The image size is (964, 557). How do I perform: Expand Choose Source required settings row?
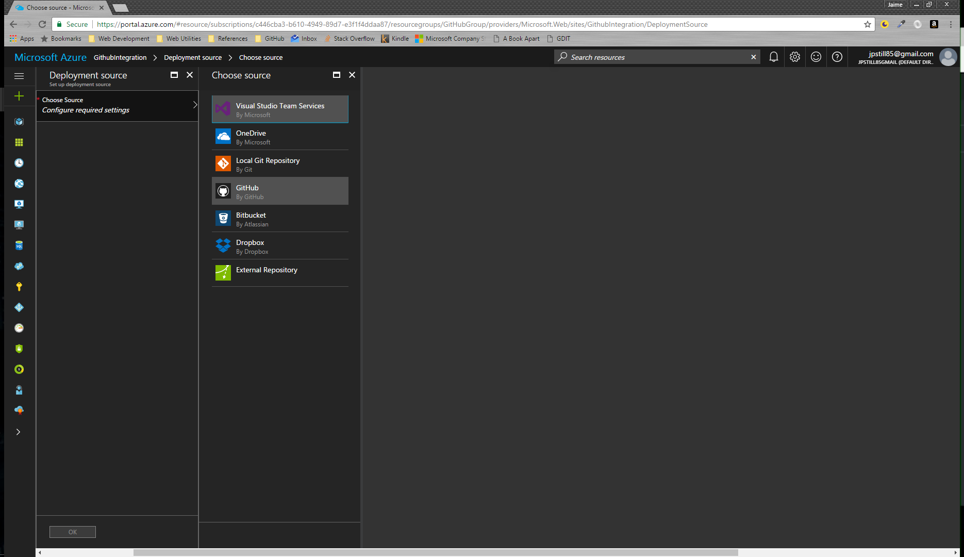[x=118, y=105]
